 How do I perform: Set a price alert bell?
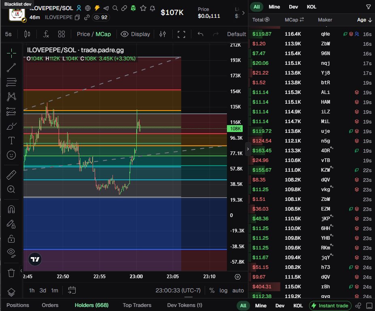click(153, 8)
